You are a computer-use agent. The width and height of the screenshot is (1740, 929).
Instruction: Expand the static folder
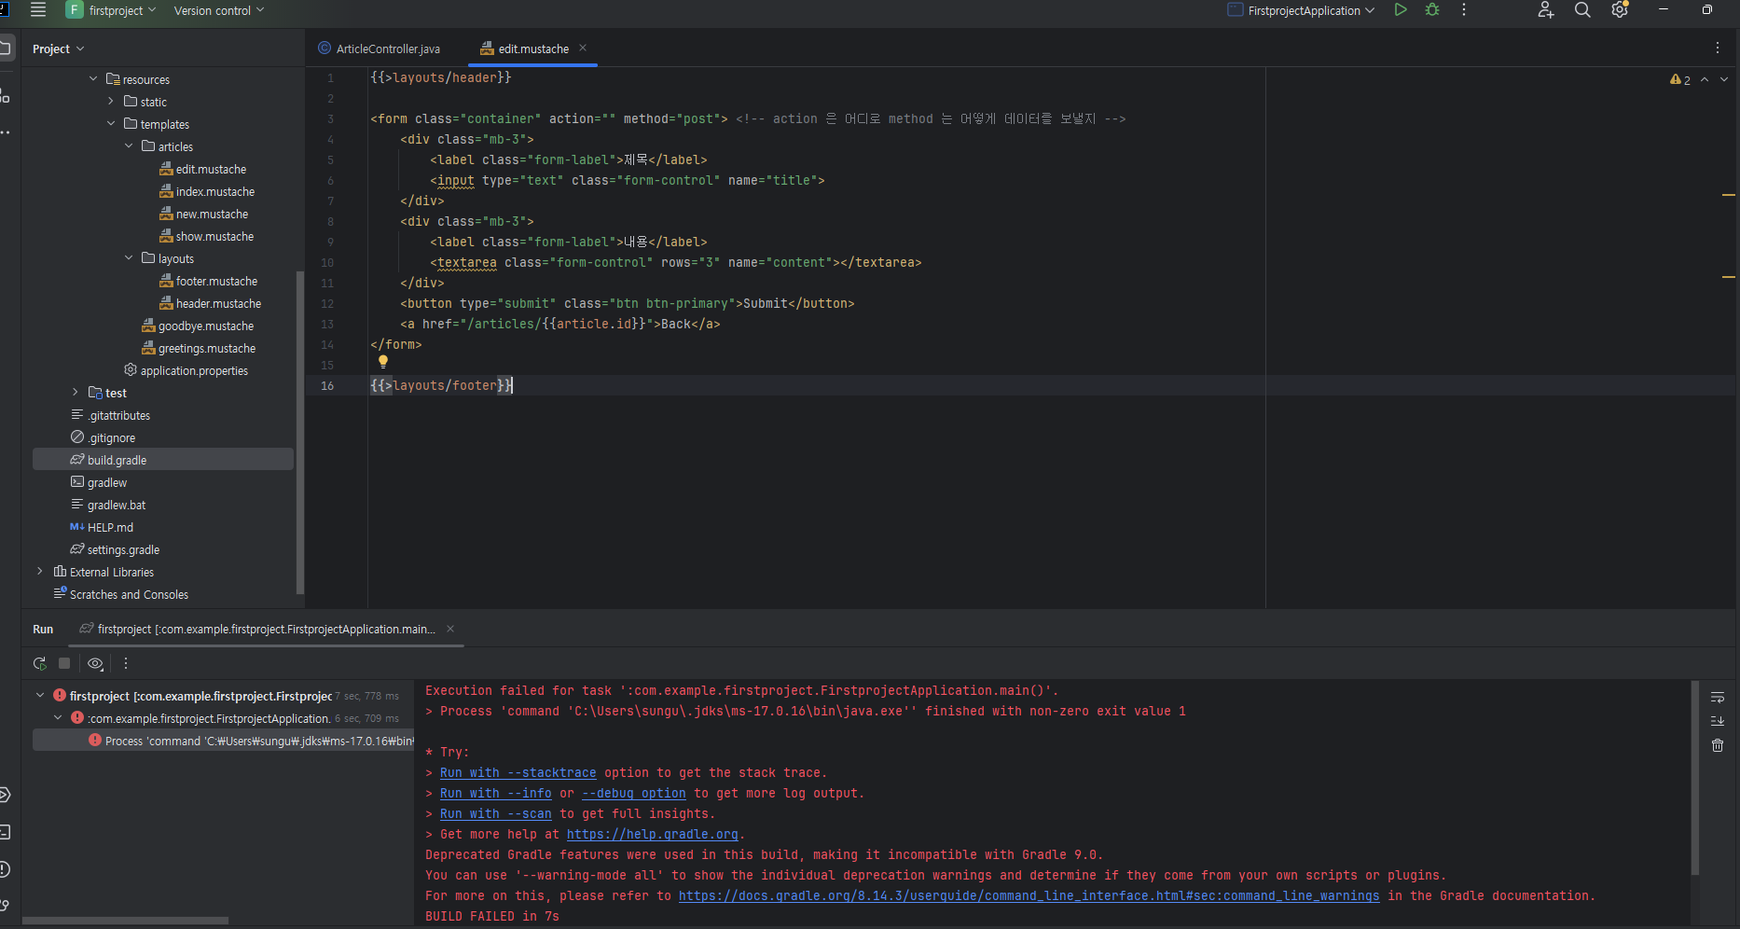click(111, 102)
